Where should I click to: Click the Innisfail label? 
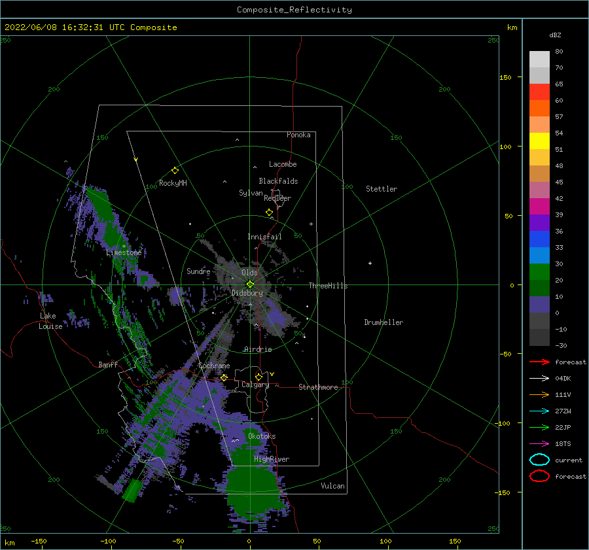[x=264, y=237]
